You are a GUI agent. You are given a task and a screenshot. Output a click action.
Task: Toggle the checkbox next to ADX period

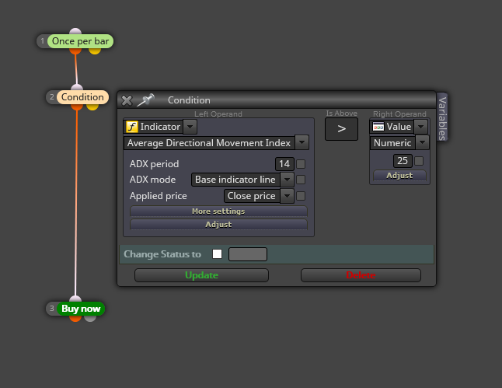coord(301,164)
